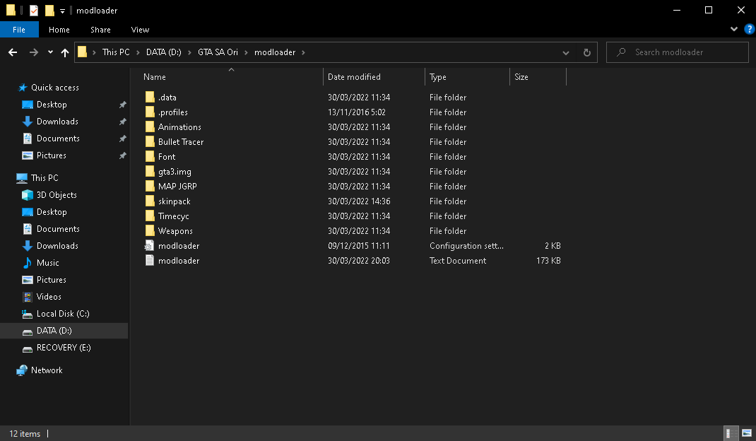This screenshot has width=756, height=441.
Task: Open 3D Objects in navigation pane
Action: tap(57, 195)
